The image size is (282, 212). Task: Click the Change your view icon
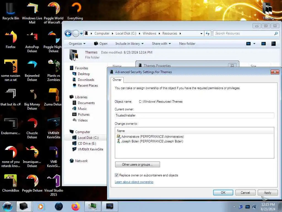pyautogui.click(x=248, y=44)
